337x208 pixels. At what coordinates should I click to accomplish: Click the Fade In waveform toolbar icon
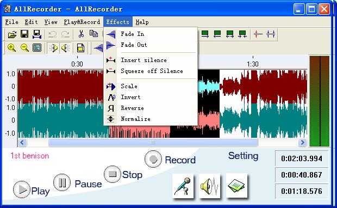tap(98, 48)
